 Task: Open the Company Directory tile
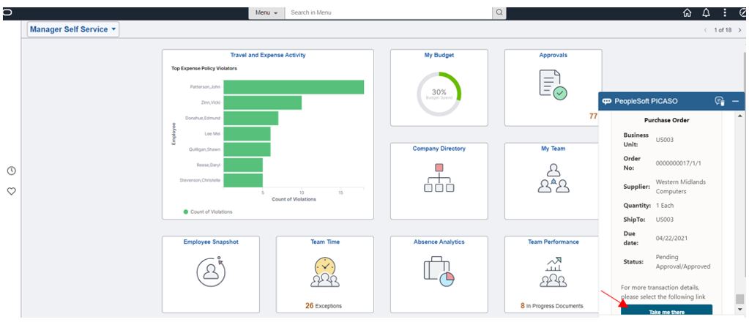point(439,182)
